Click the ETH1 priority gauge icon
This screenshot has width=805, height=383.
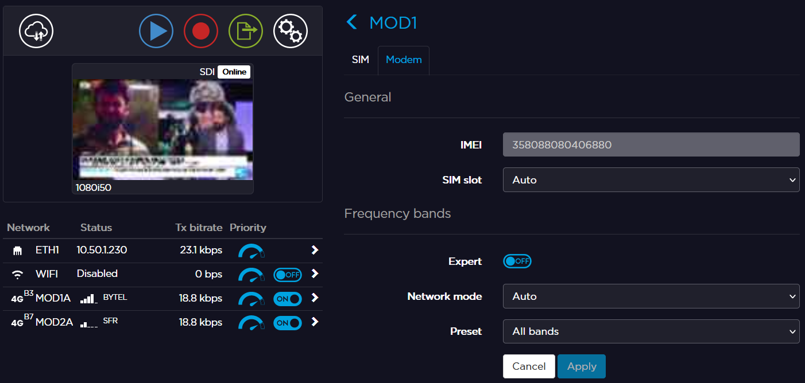pyautogui.click(x=251, y=251)
